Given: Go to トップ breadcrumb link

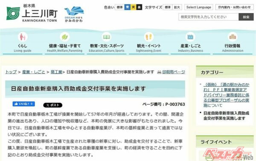Looking at the screenshot, I should pos(11,72).
